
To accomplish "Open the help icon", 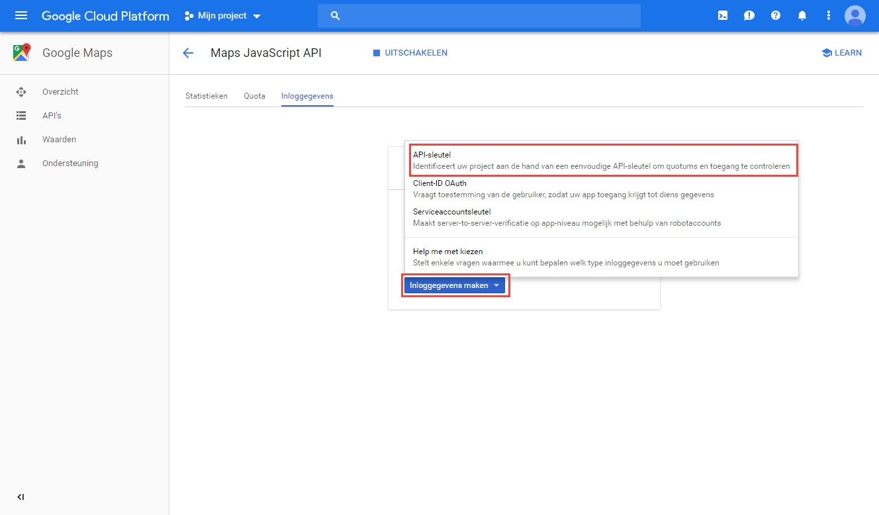I will coord(775,15).
